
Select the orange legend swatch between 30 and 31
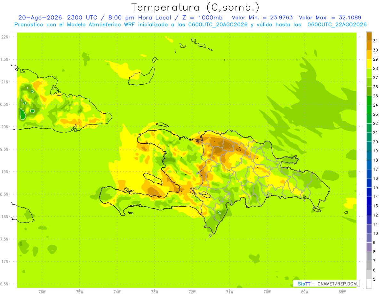coord(369,45)
